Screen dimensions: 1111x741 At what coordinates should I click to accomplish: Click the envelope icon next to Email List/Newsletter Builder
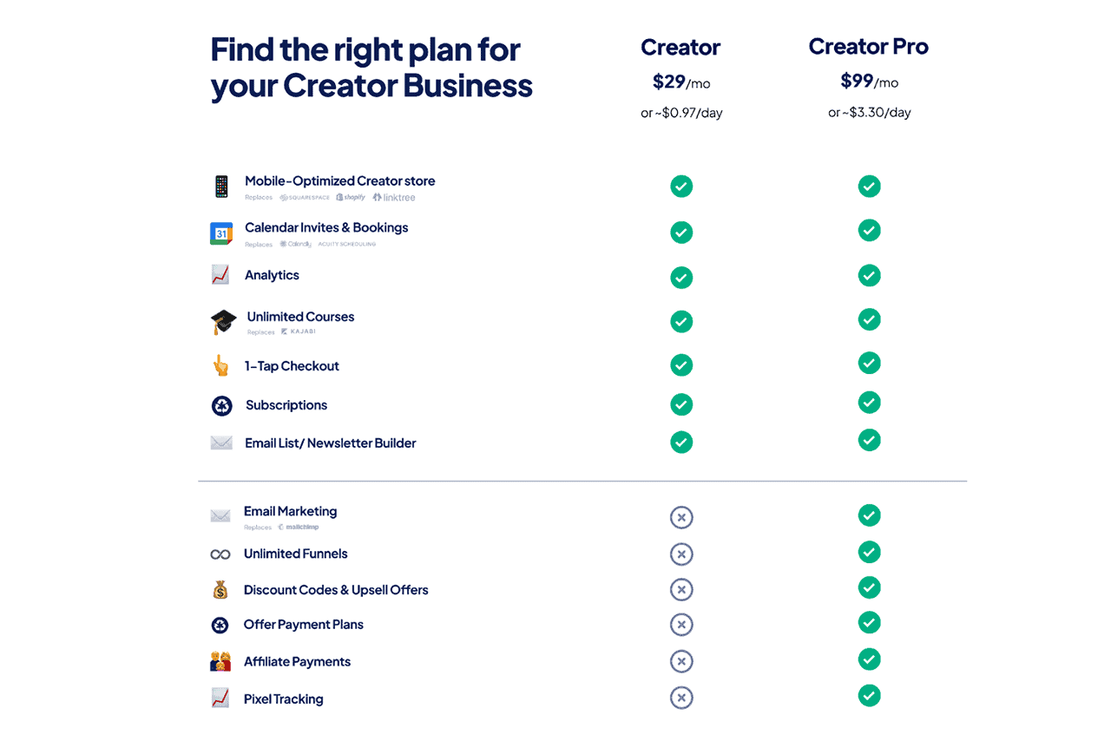[221, 443]
